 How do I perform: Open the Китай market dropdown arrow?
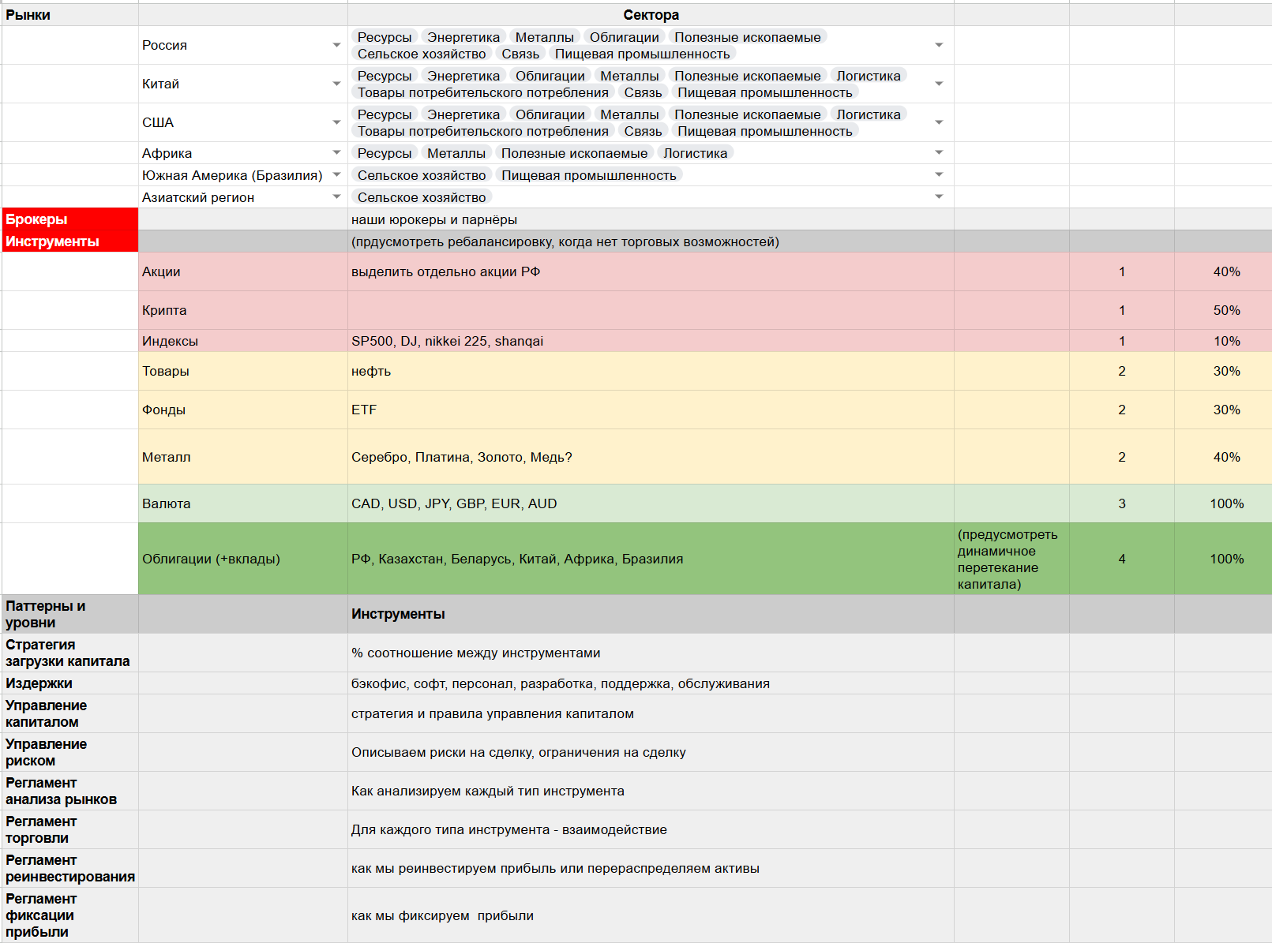336,84
